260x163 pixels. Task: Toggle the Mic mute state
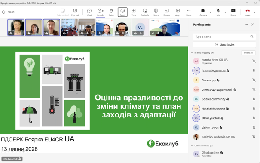(x=218, y=12)
